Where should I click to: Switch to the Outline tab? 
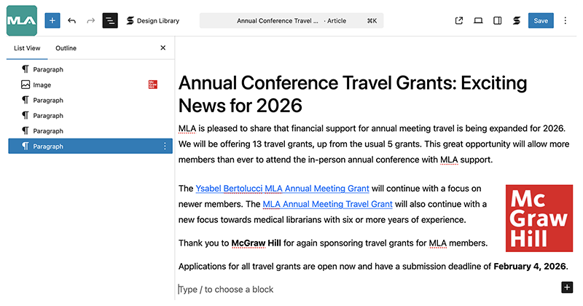tap(66, 48)
